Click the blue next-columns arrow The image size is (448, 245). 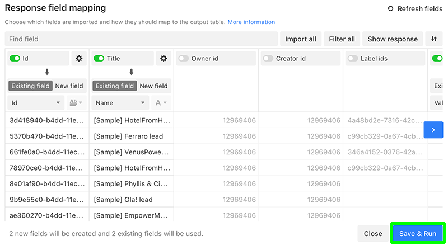(x=433, y=130)
